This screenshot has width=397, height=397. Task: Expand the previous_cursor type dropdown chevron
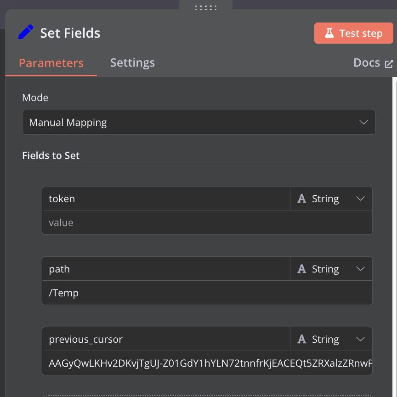tap(360, 339)
